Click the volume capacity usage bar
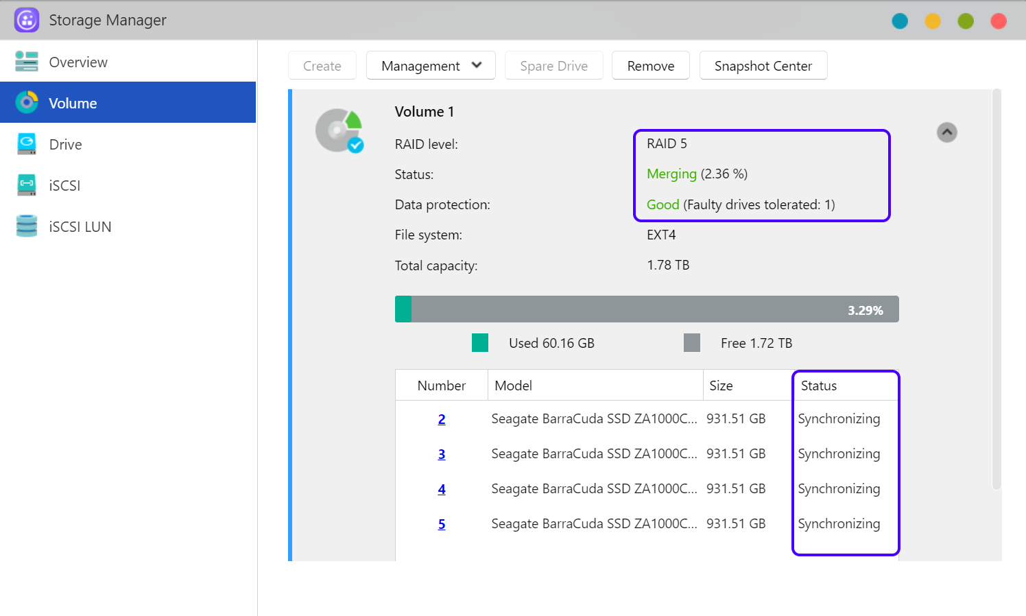This screenshot has height=616, width=1026. pyautogui.click(x=646, y=309)
